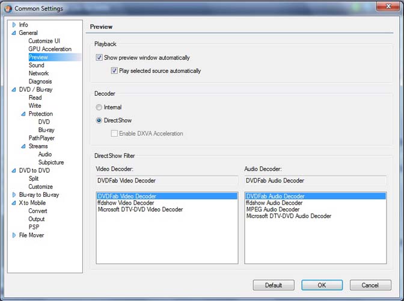Select DVDFab Audio Decoder in list
Screen dimensions: 404x301
[316, 196]
